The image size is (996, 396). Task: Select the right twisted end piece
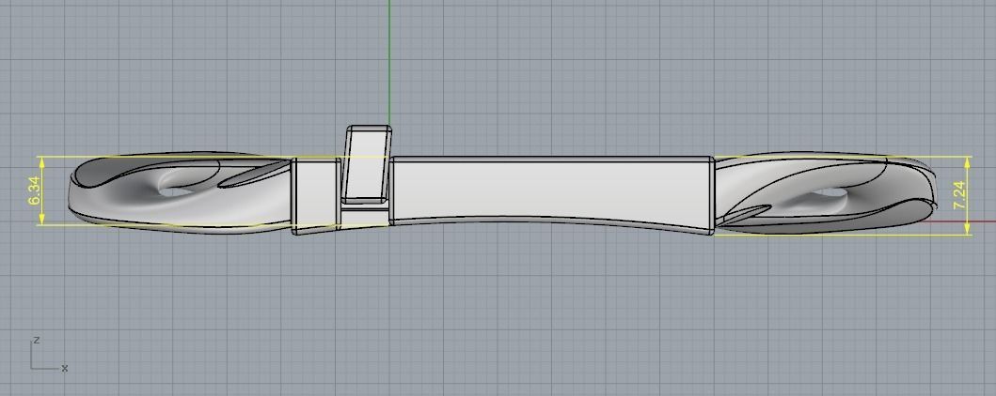click(826, 193)
